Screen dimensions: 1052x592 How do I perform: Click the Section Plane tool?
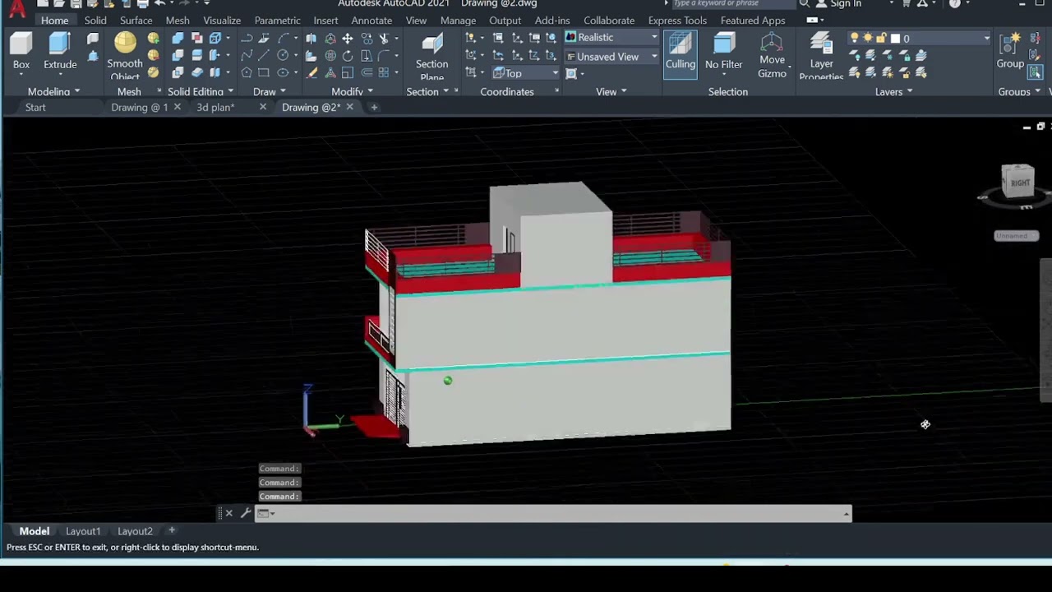coord(431,56)
